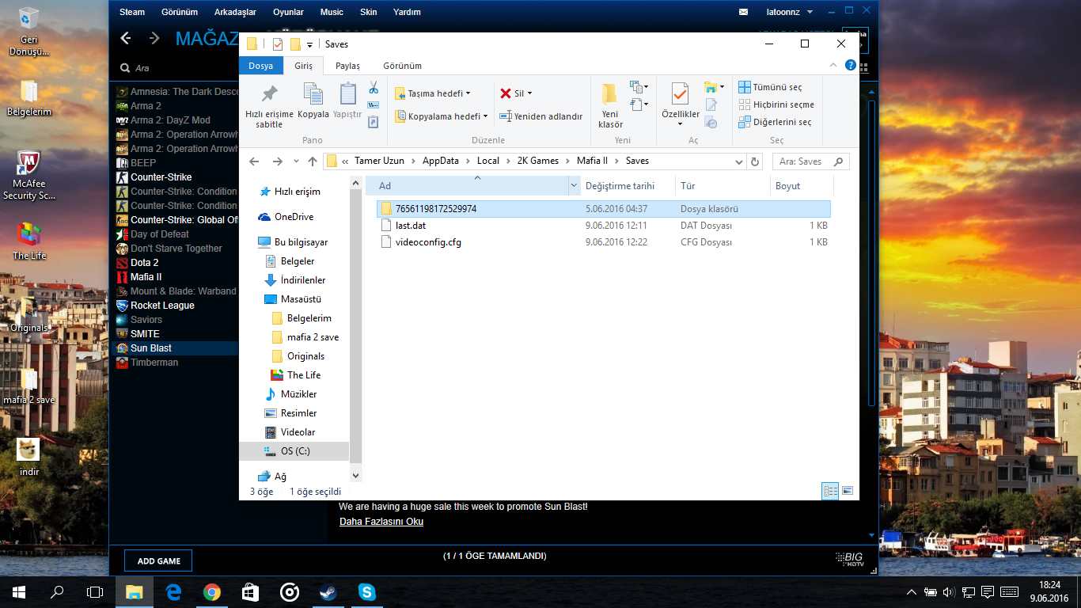1081x608 pixels.
Task: Open OneDrive in navigation pane
Action: [x=294, y=217]
